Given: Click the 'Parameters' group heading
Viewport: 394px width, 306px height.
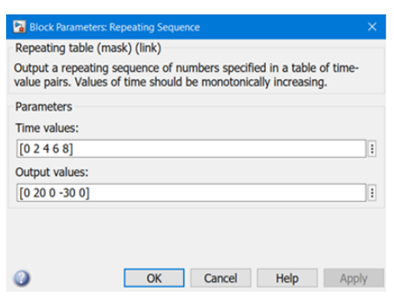Looking at the screenshot, I should point(44,106).
